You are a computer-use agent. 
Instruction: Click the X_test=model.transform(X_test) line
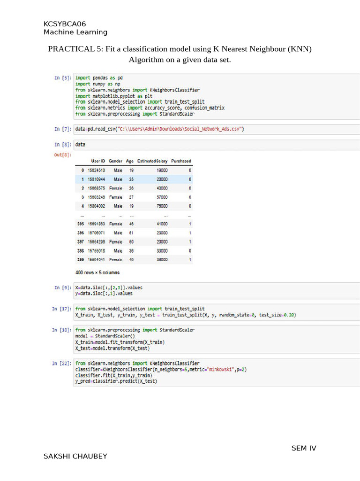(112, 349)
